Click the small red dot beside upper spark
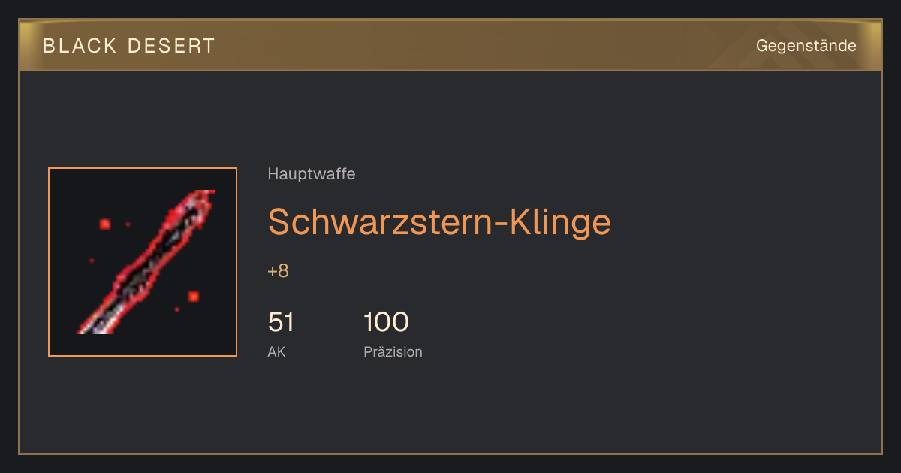901x473 pixels. pyautogui.click(x=128, y=224)
